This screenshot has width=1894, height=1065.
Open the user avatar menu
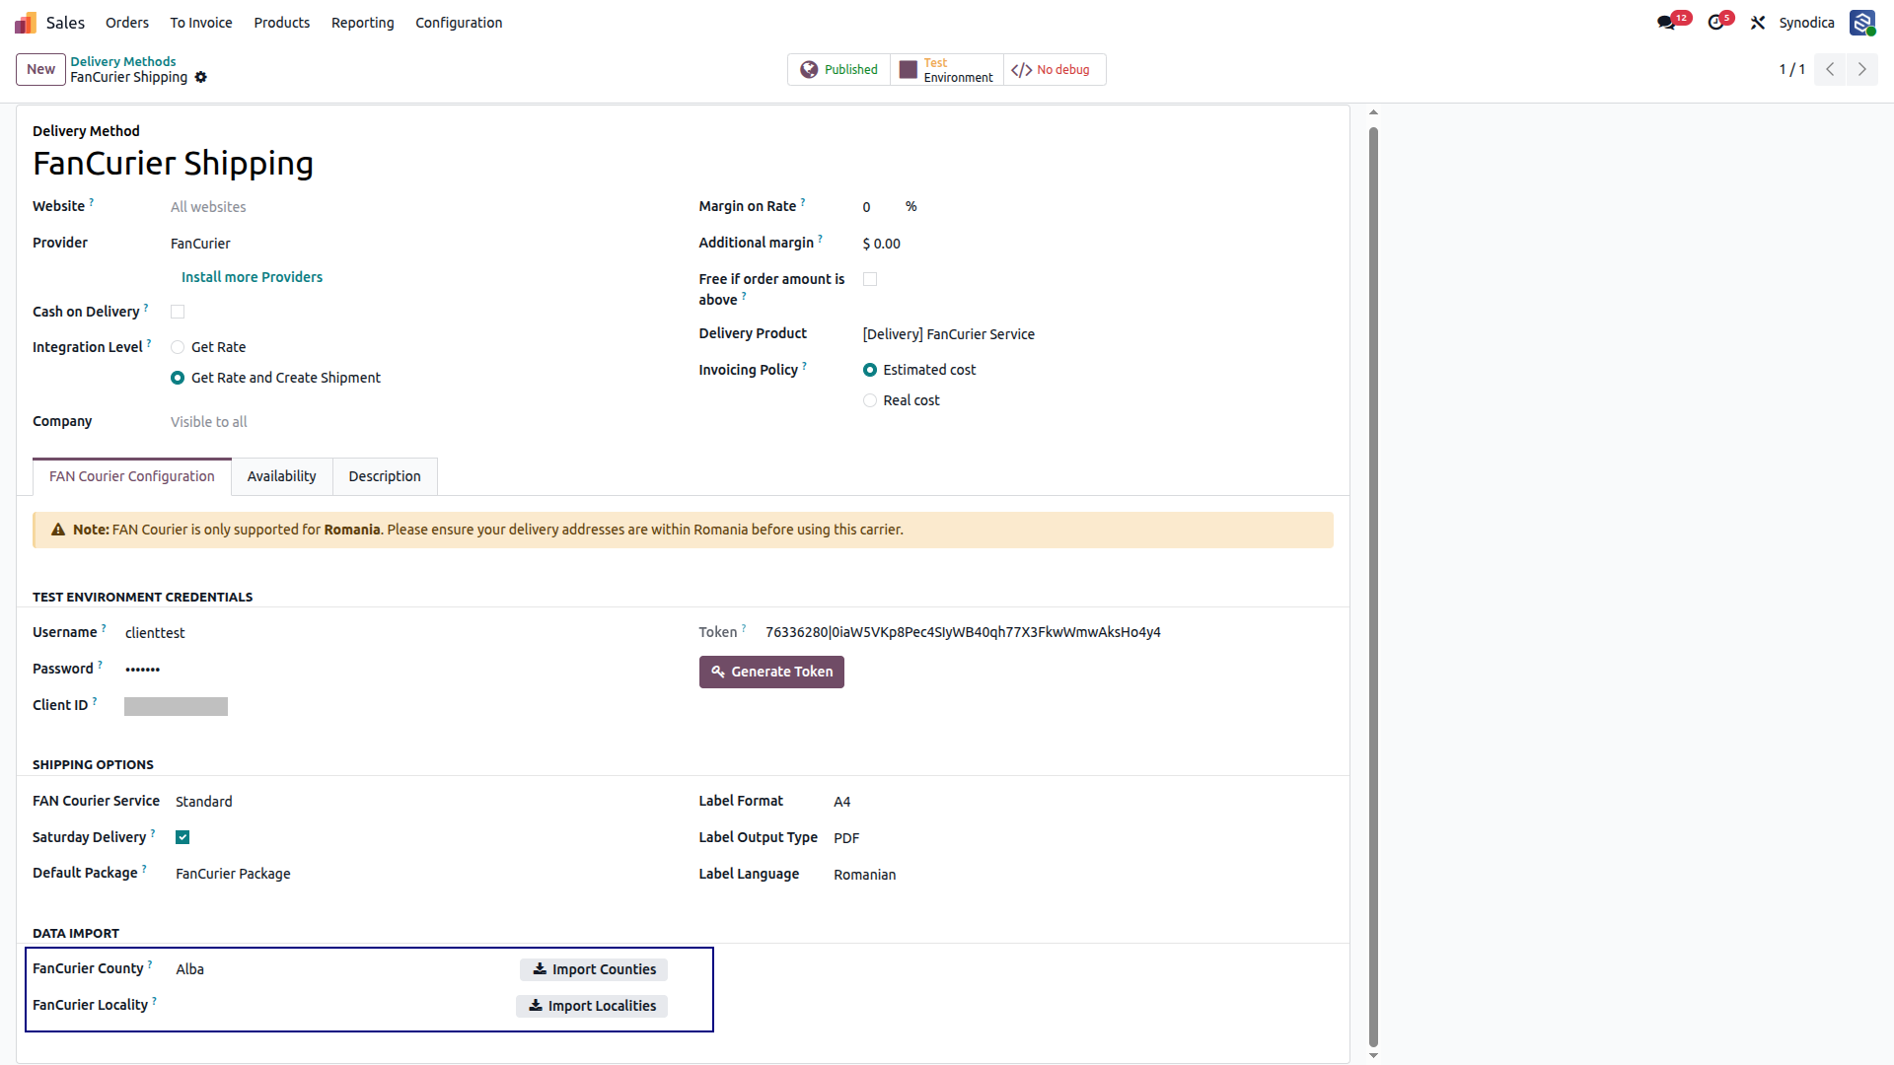coord(1862,23)
